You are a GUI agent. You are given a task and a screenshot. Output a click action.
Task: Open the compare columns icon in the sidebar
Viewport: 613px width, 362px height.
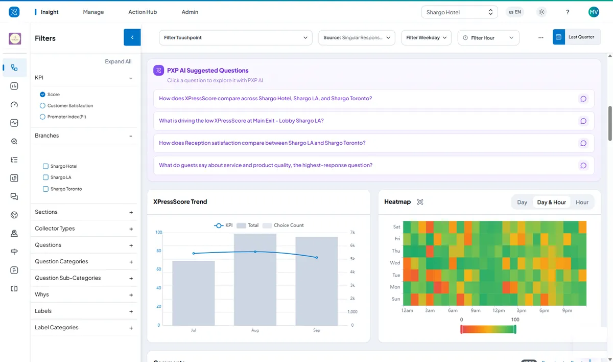[x=14, y=288]
